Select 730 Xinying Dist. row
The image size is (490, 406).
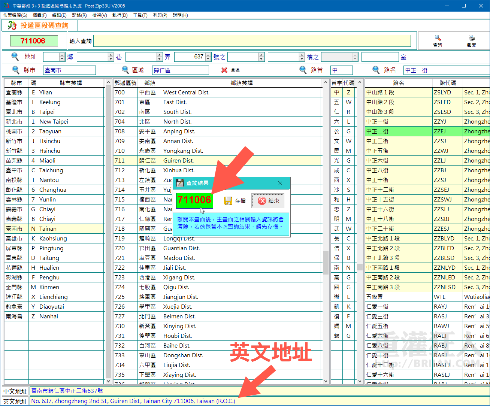217,326
